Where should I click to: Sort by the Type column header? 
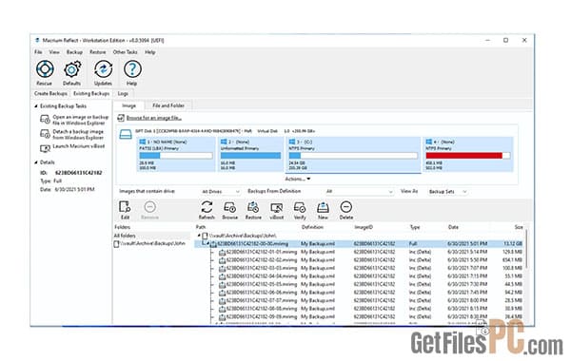(x=415, y=227)
